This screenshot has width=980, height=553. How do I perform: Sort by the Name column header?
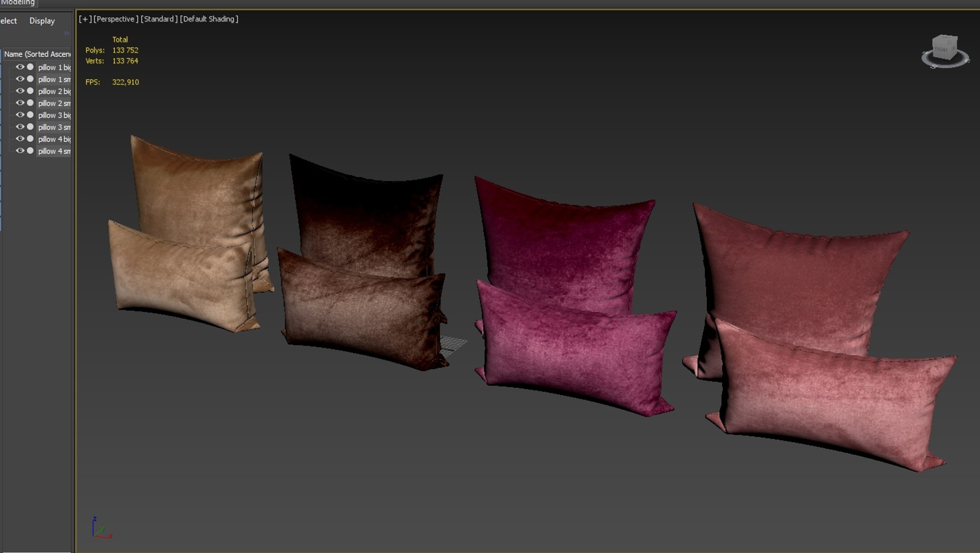37,54
